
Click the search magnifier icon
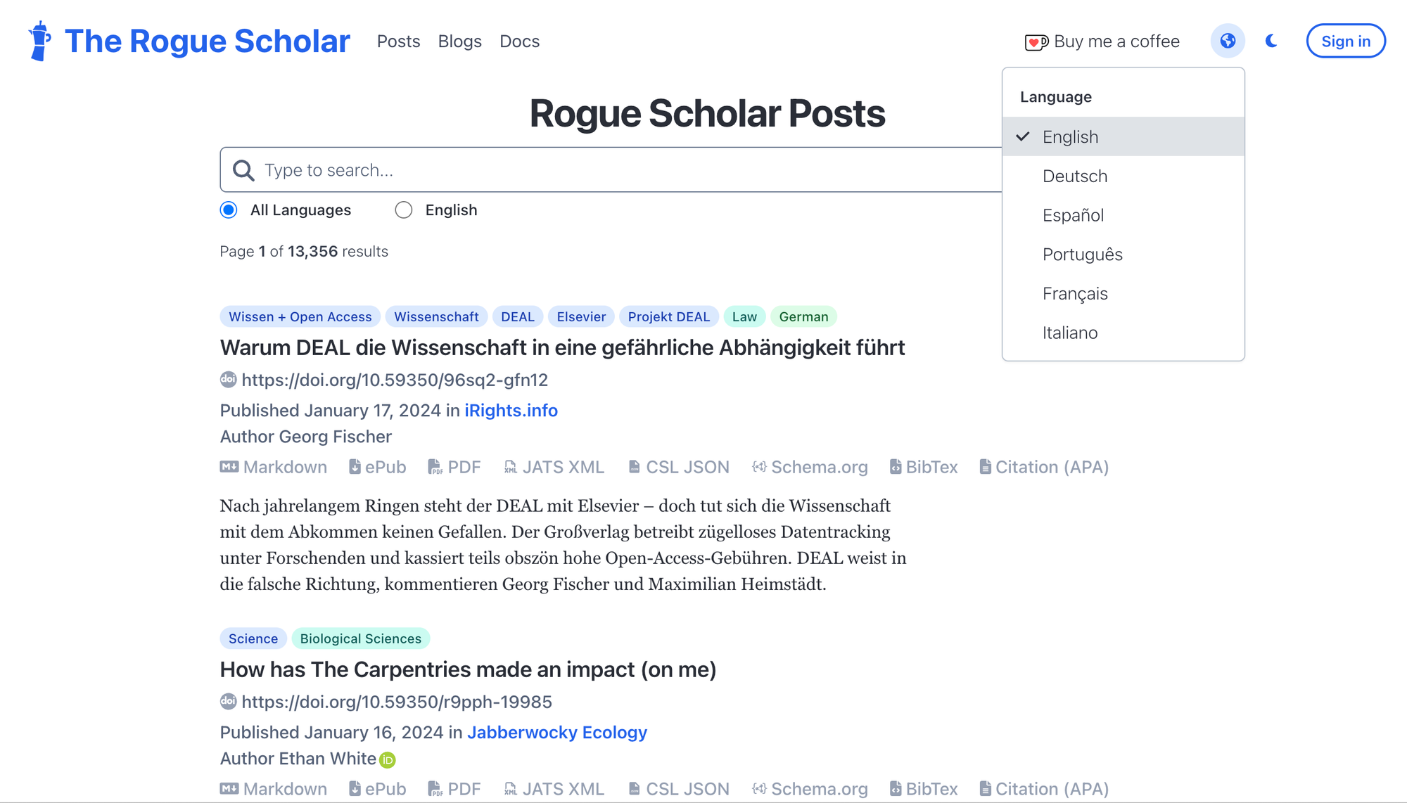click(x=243, y=170)
